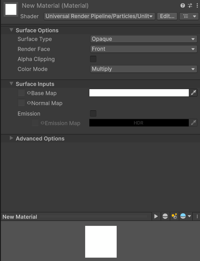Click the Base Map texture picker circle

[29, 93]
